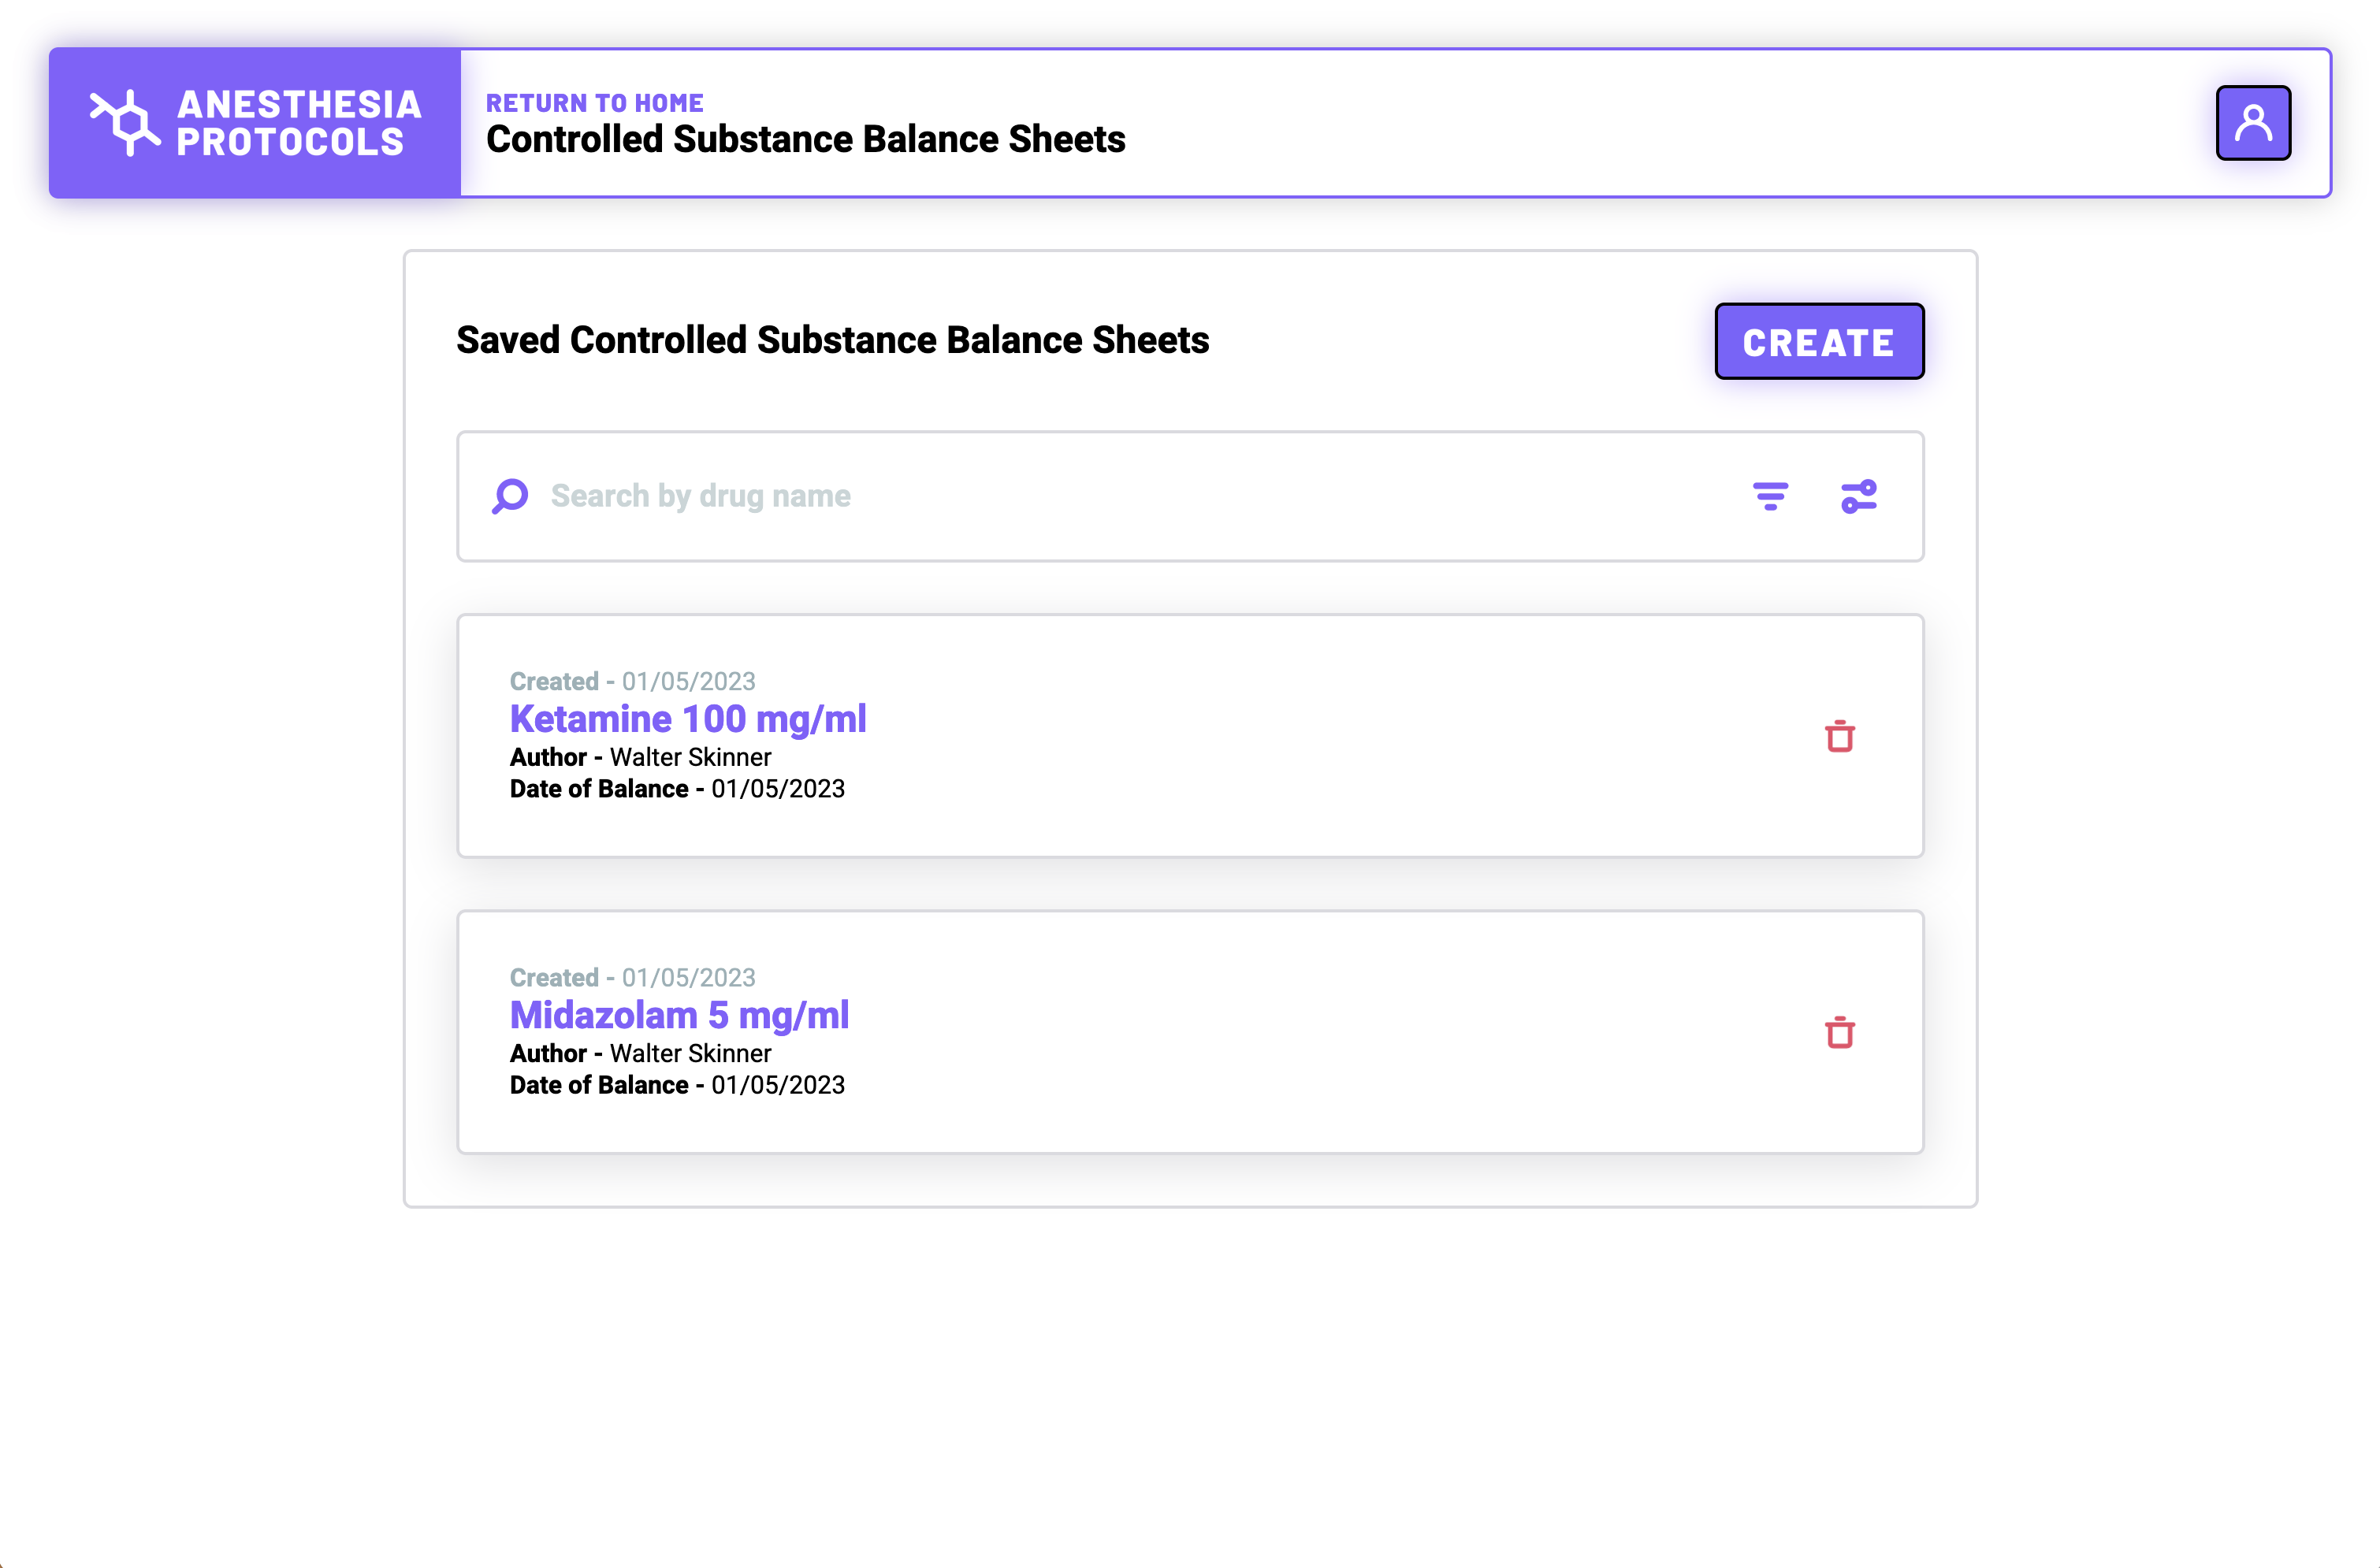Open the filter sliders icon
Image resolution: width=2380 pixels, height=1568 pixels.
[x=1859, y=496]
